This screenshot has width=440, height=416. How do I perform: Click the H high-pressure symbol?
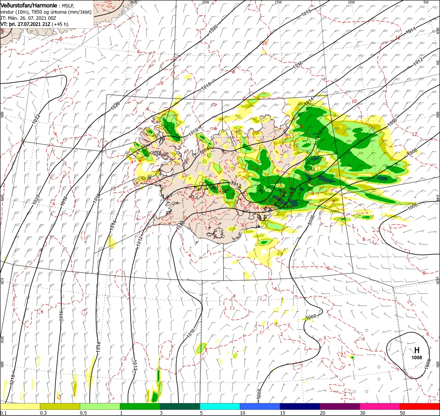[x=417, y=350]
